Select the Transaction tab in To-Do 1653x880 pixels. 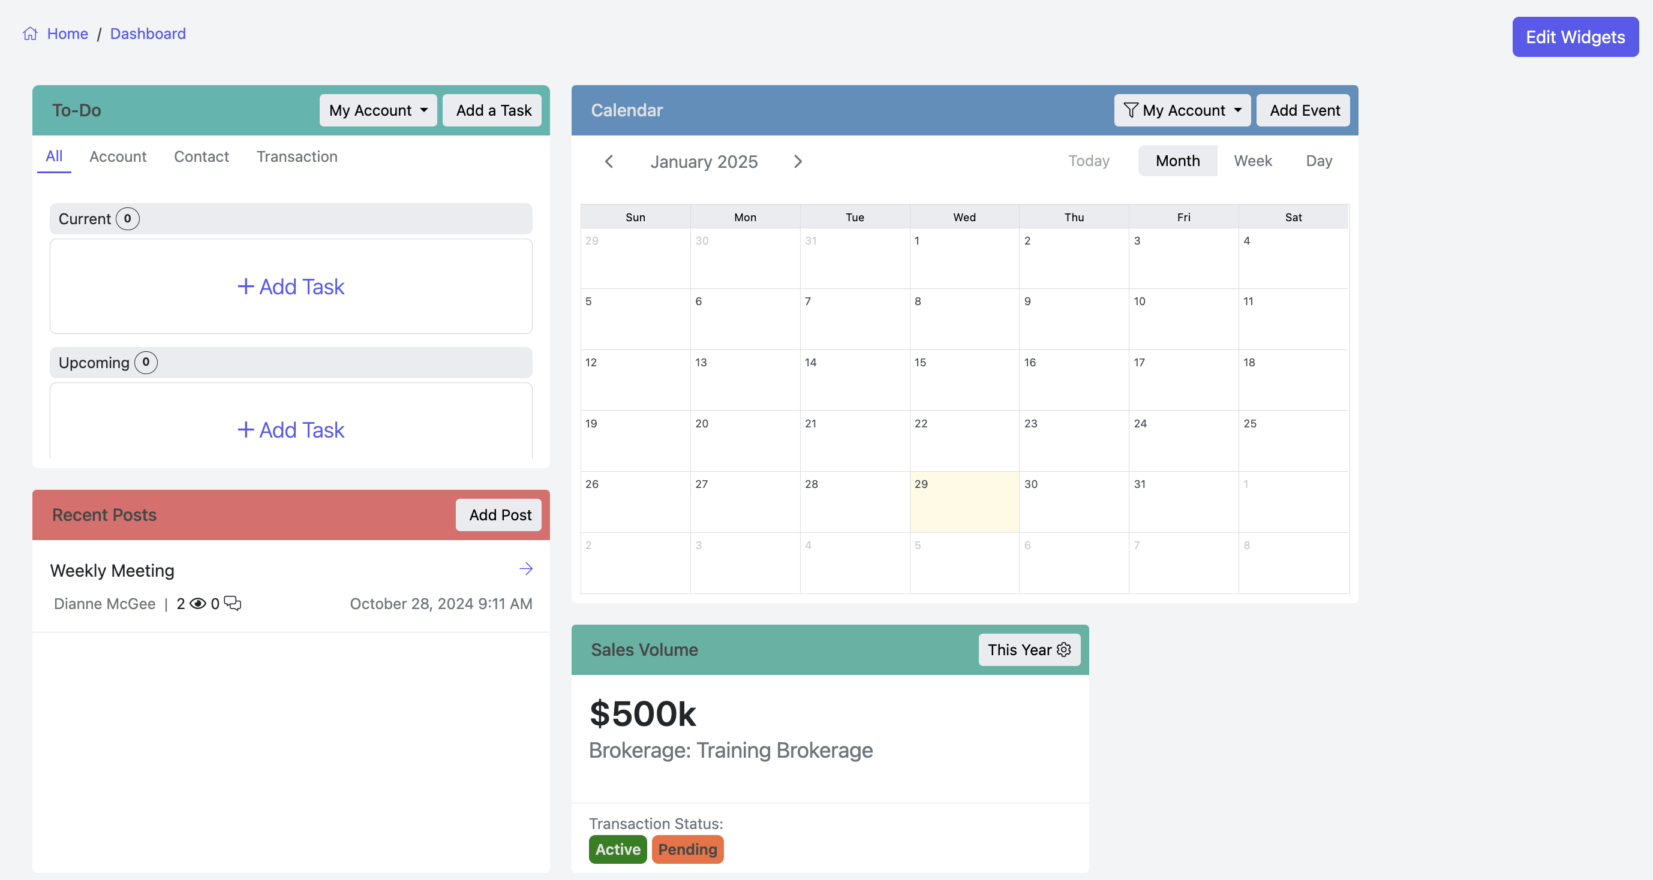pos(296,156)
